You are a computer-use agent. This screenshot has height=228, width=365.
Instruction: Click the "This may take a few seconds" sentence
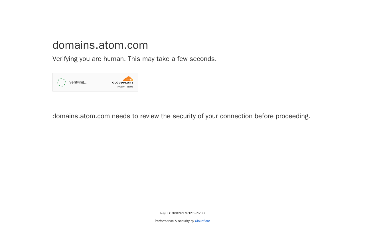(x=172, y=59)
